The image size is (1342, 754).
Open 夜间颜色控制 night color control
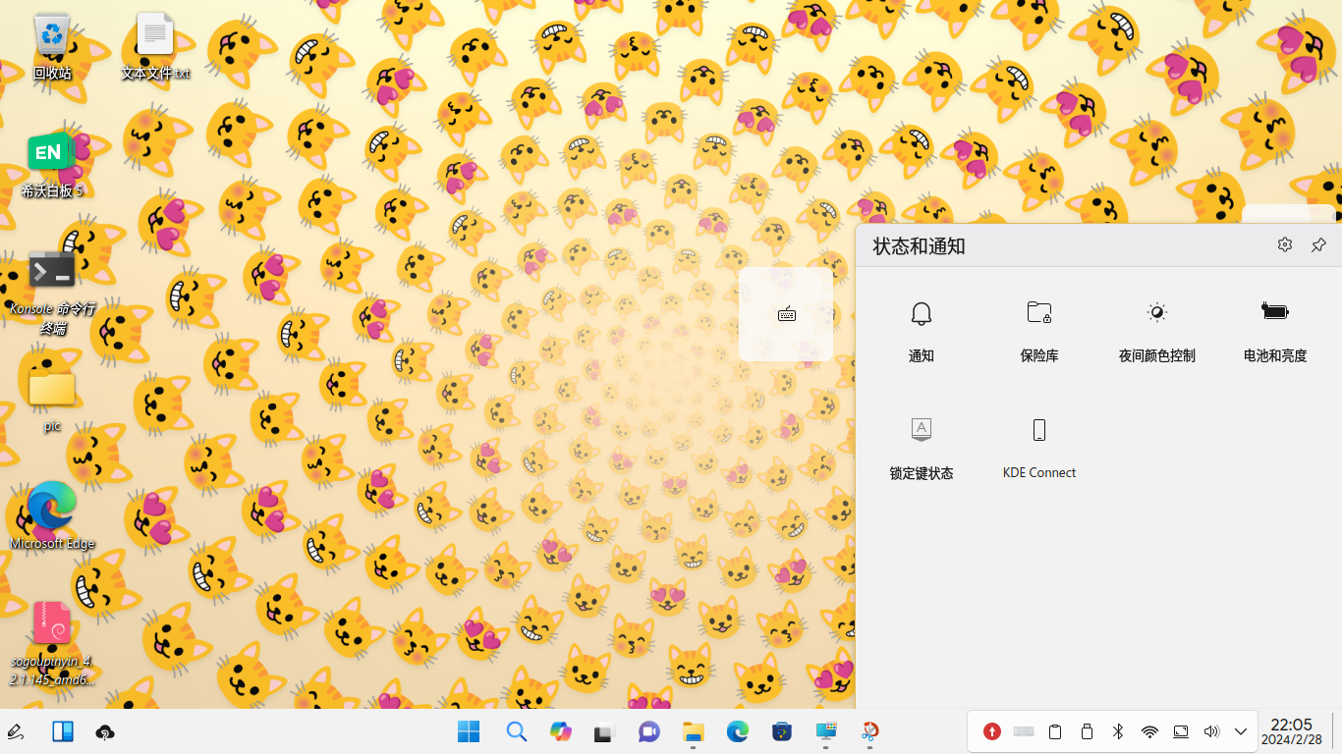pos(1156,329)
